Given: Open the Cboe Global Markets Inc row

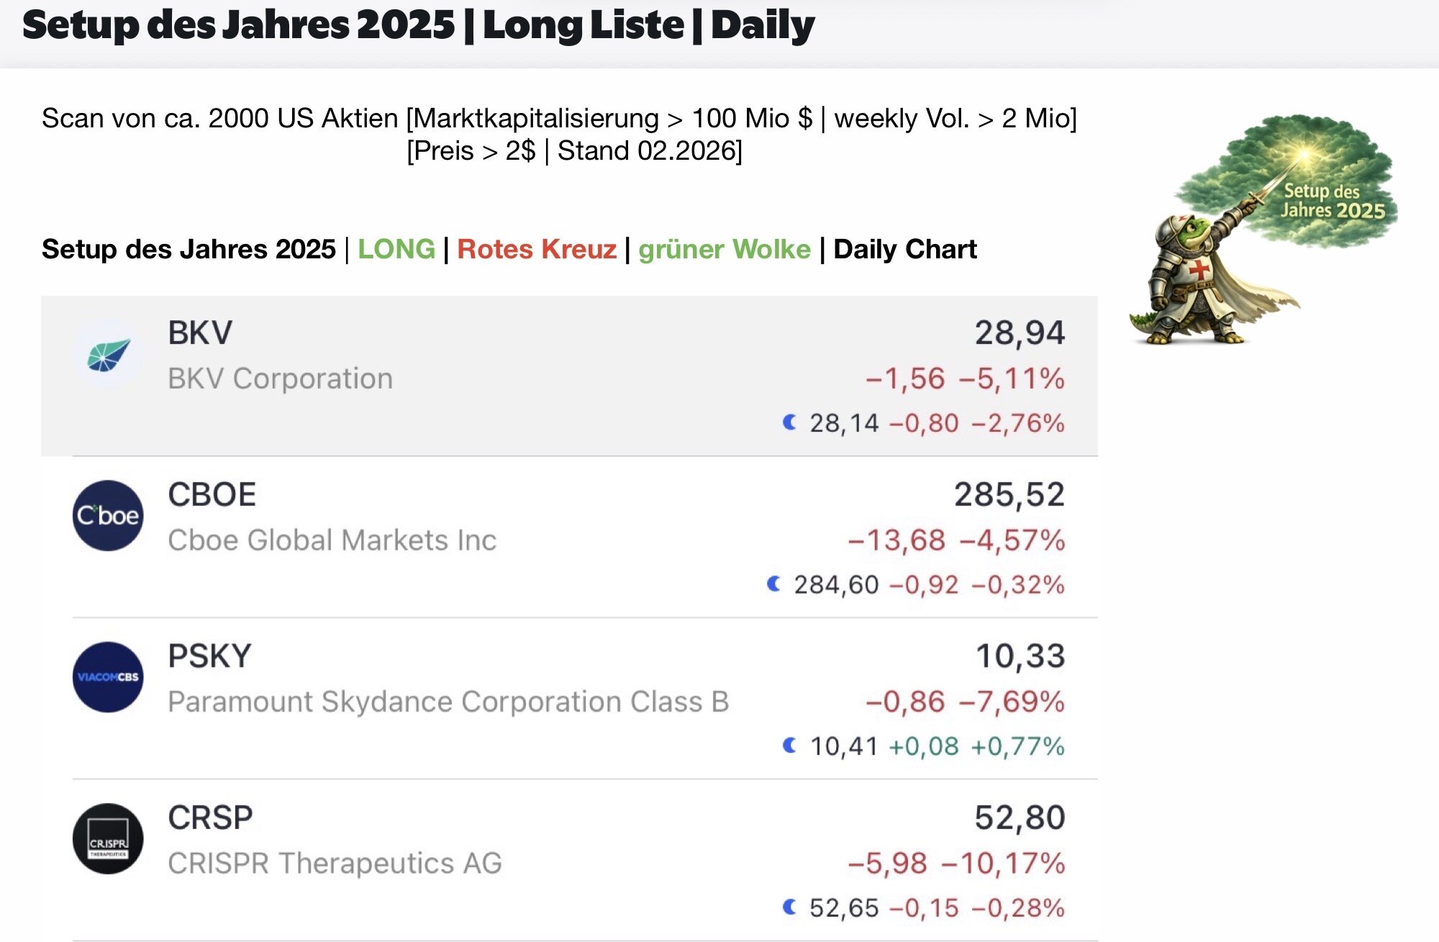Looking at the screenshot, I should click(x=332, y=540).
